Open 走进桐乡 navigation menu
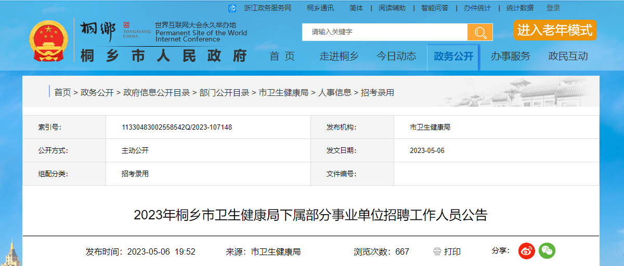 point(339,57)
